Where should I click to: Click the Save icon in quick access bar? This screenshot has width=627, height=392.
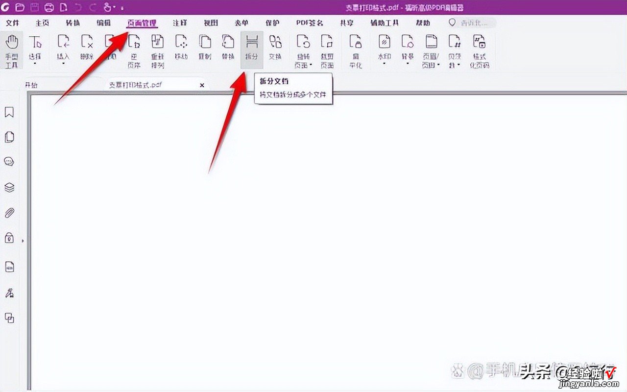(34, 7)
